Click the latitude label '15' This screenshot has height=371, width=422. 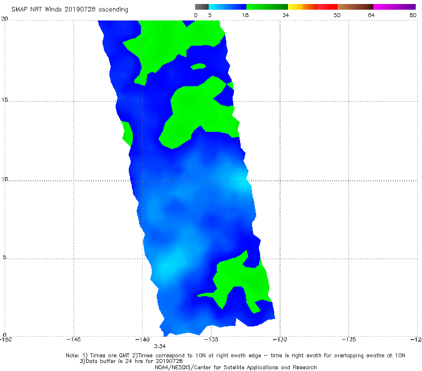pos(5,100)
